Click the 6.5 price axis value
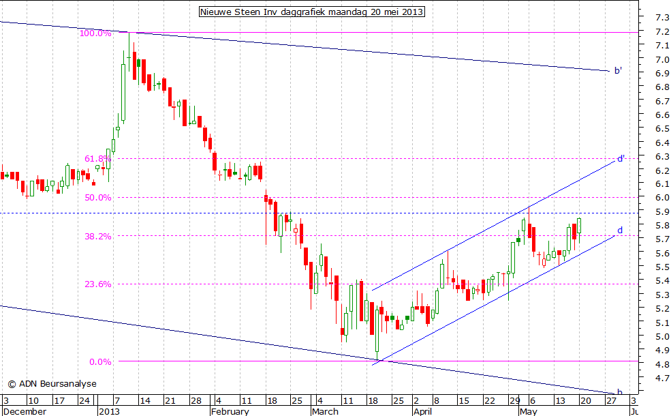671x416 pixels. 662,128
